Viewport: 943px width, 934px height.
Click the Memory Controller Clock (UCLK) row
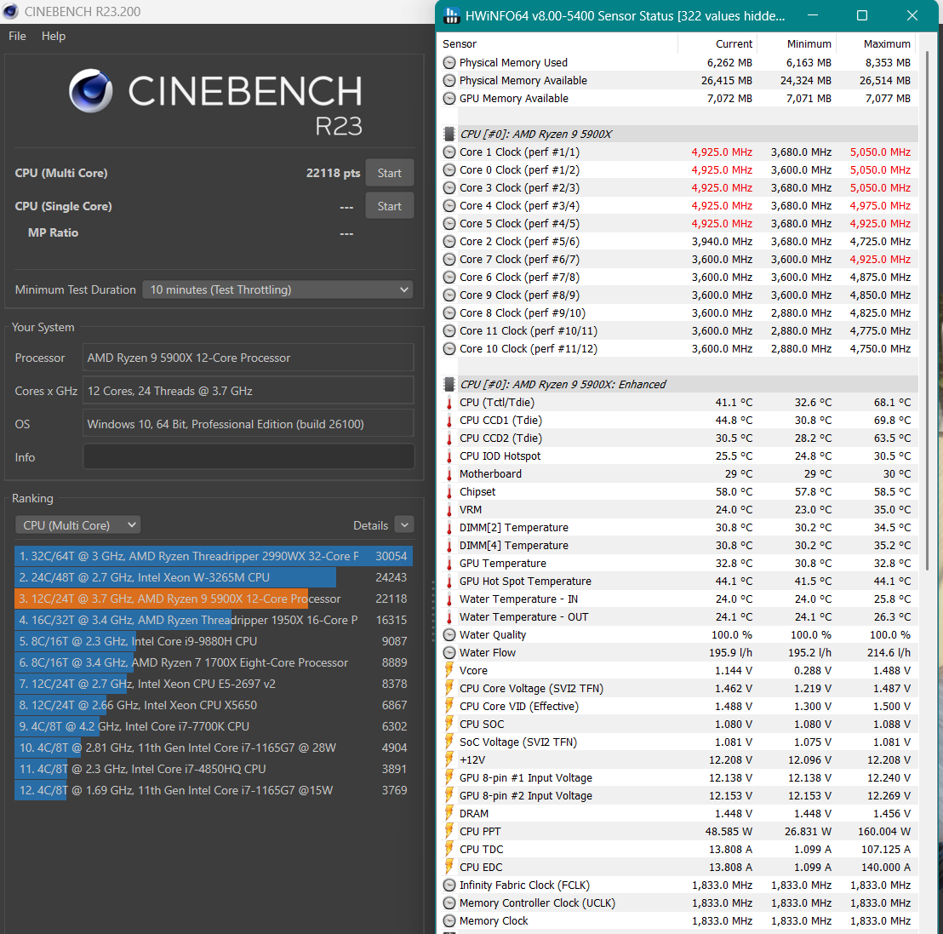679,903
